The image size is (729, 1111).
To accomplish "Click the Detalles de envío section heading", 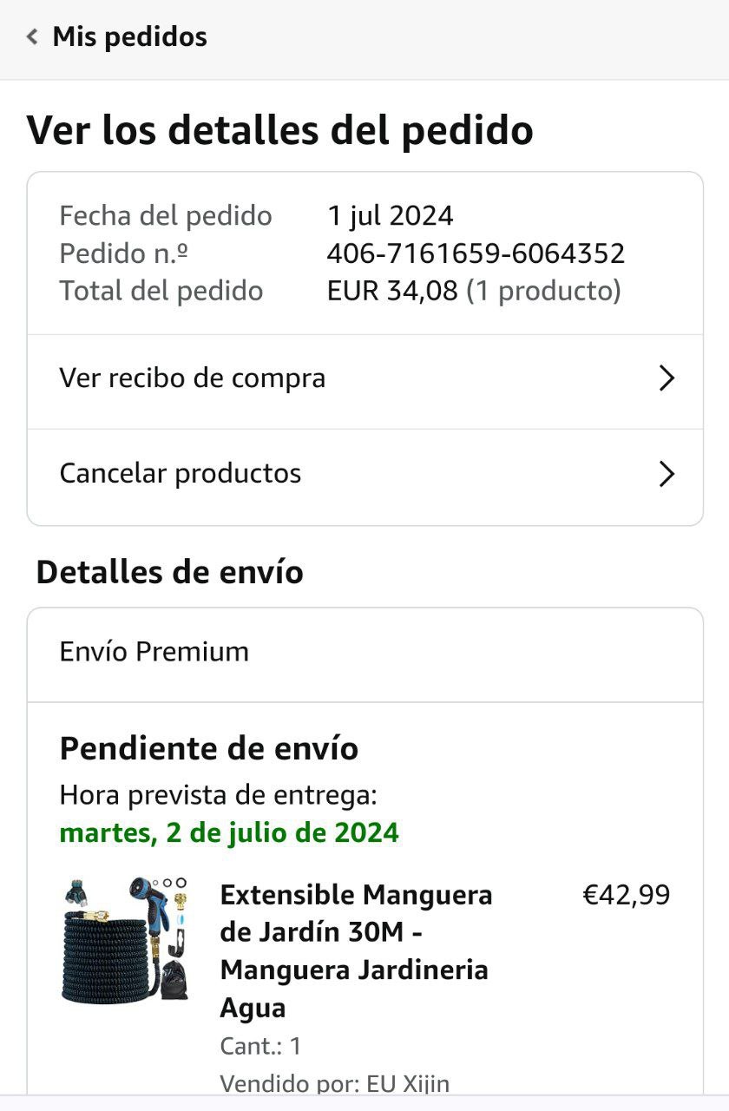I will coord(170,573).
